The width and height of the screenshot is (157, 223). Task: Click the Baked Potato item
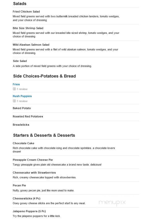pos(22,108)
